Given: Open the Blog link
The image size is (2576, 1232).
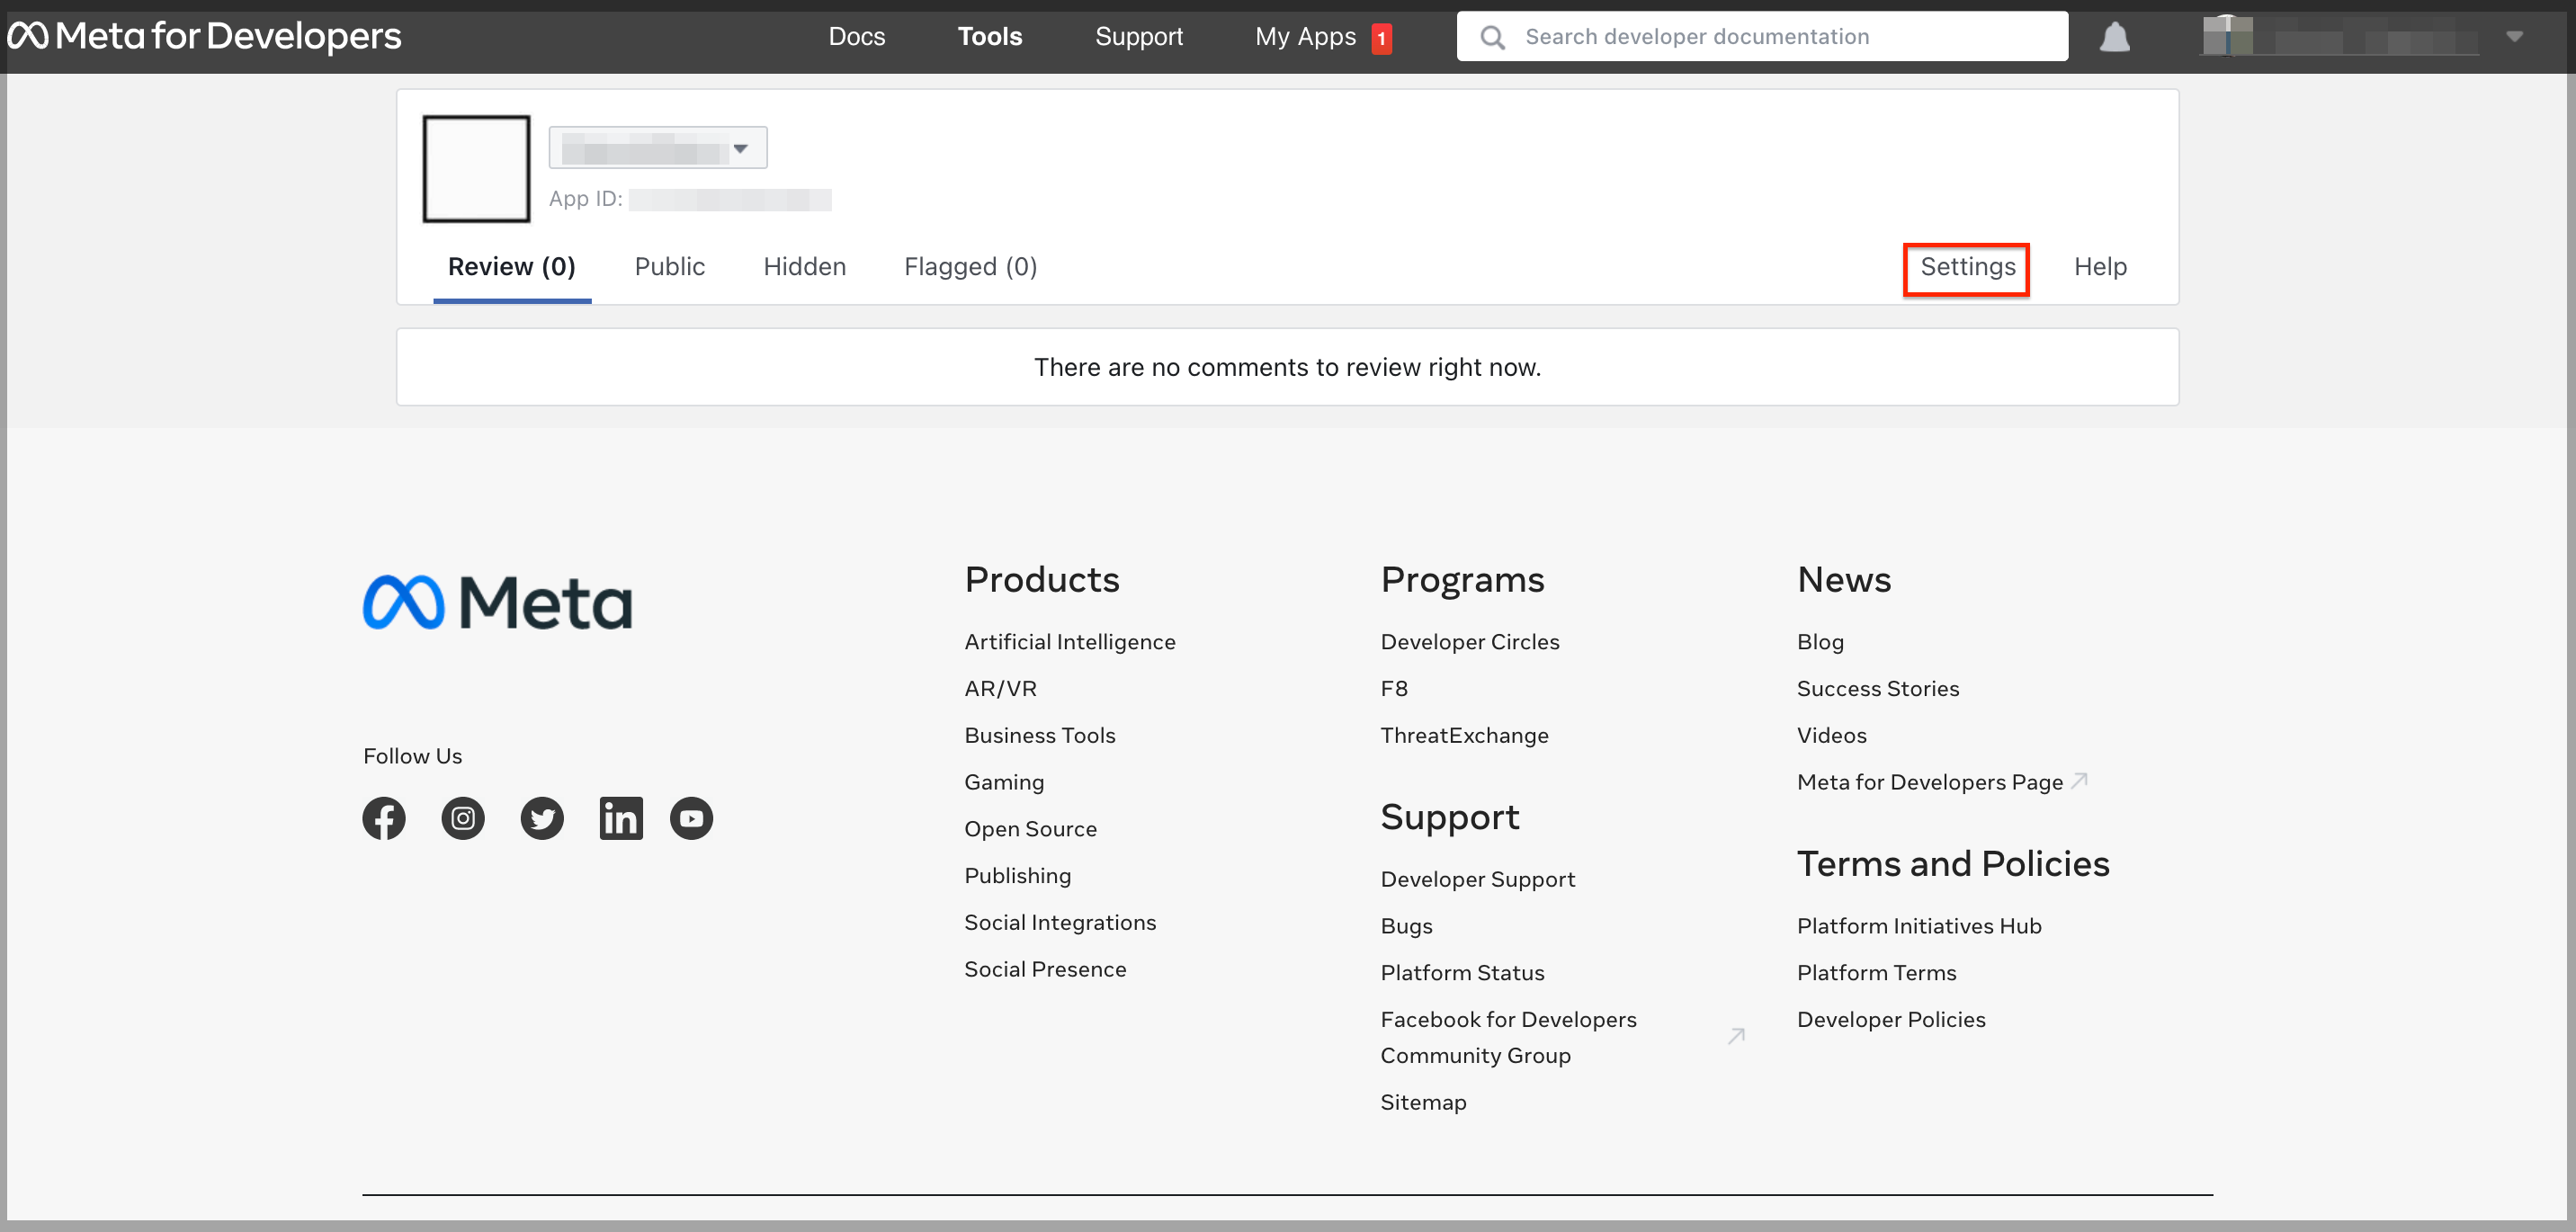Looking at the screenshot, I should [1820, 642].
